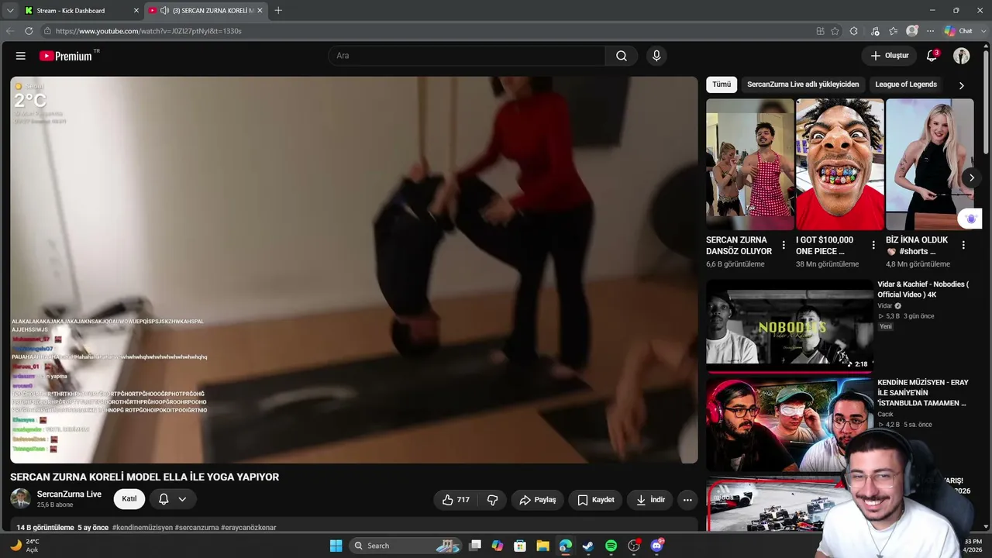Open media control music note icon

pos(875,31)
